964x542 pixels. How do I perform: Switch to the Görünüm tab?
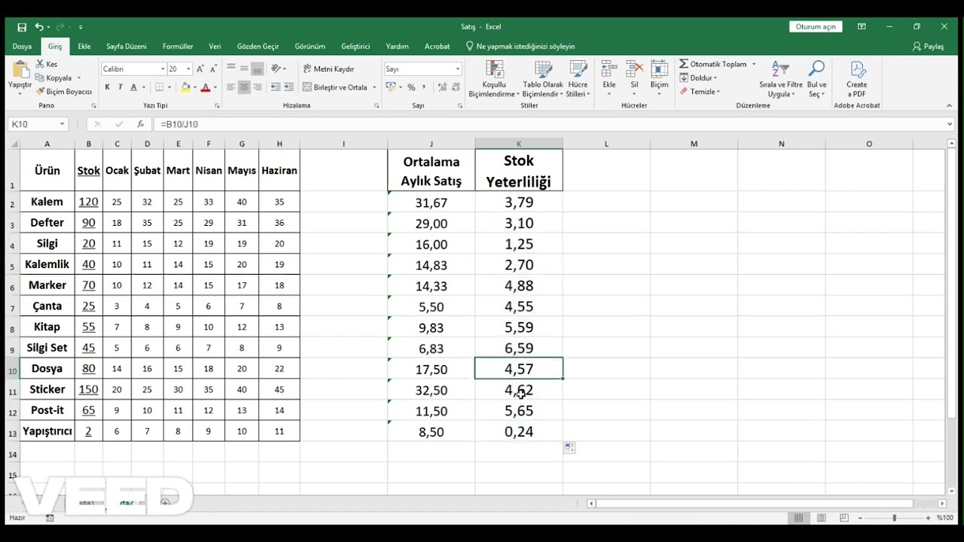(310, 47)
